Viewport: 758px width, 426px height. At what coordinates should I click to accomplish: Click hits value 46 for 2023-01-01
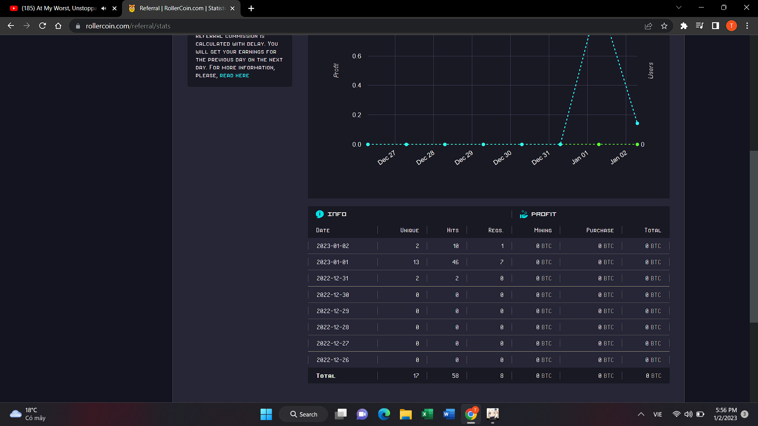(x=455, y=262)
